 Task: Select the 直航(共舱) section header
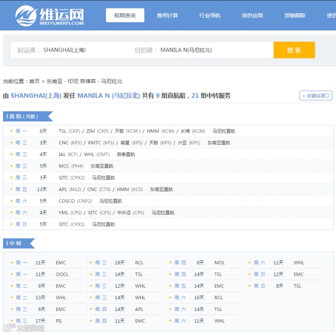click(x=28, y=117)
